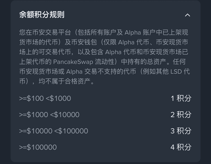211x164 pixels.
Task: Click the 包括所有账户及 phrase
Action: (x=101, y=33)
